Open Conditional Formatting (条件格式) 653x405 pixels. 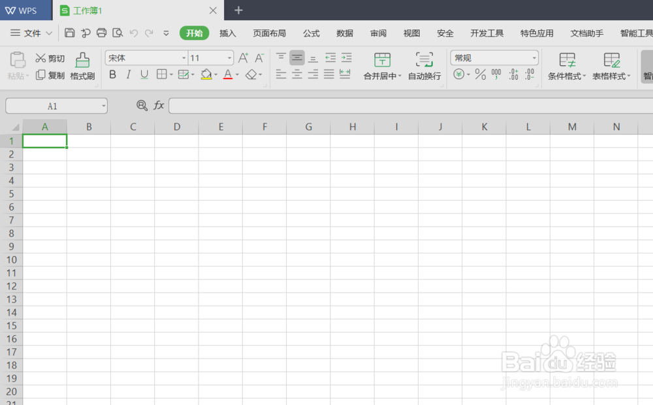[x=567, y=66]
